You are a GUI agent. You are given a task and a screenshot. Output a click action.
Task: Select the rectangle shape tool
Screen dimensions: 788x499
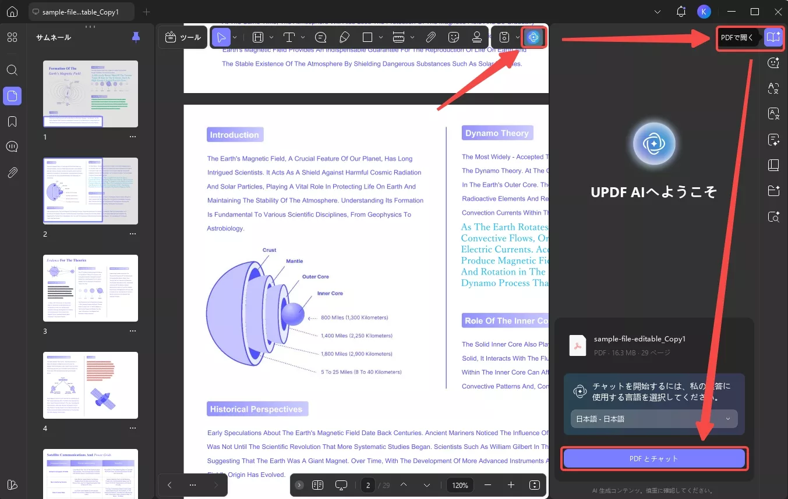click(368, 37)
